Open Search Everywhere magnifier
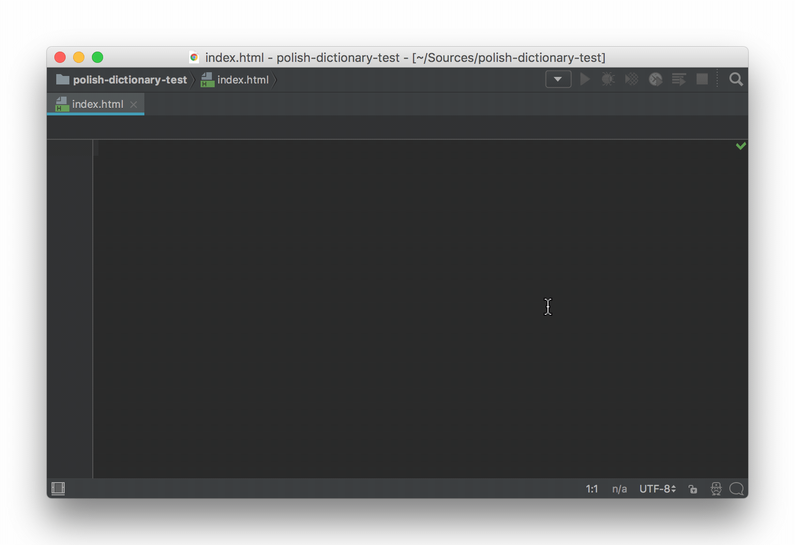 [736, 79]
